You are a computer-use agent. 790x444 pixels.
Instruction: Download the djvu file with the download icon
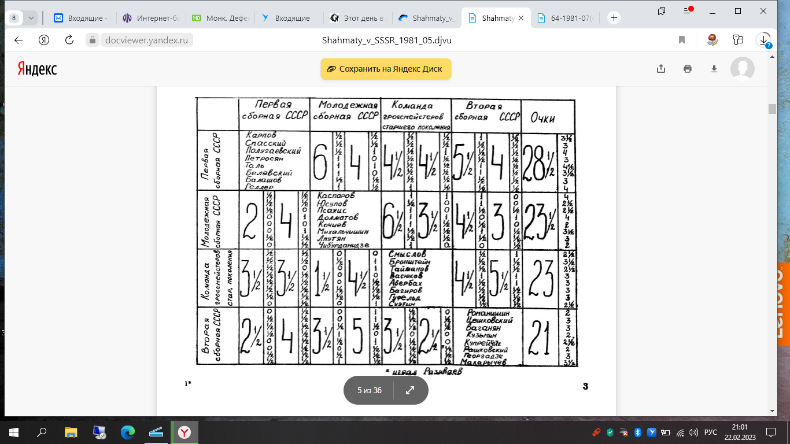click(714, 69)
